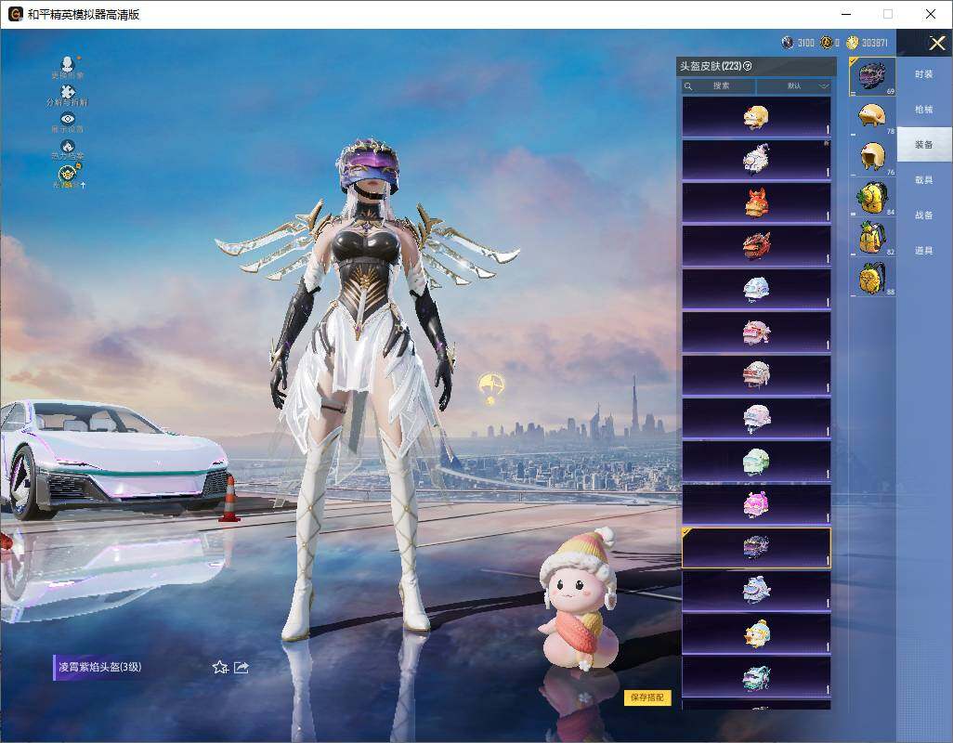The image size is (953, 743).
Task: Open the gold-ringed badge icon with the arrow
Action: pos(68,175)
